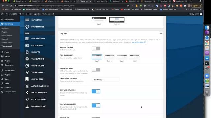Open App Store from the dock
This screenshot has height=118, width=211.
[x=207, y=58]
